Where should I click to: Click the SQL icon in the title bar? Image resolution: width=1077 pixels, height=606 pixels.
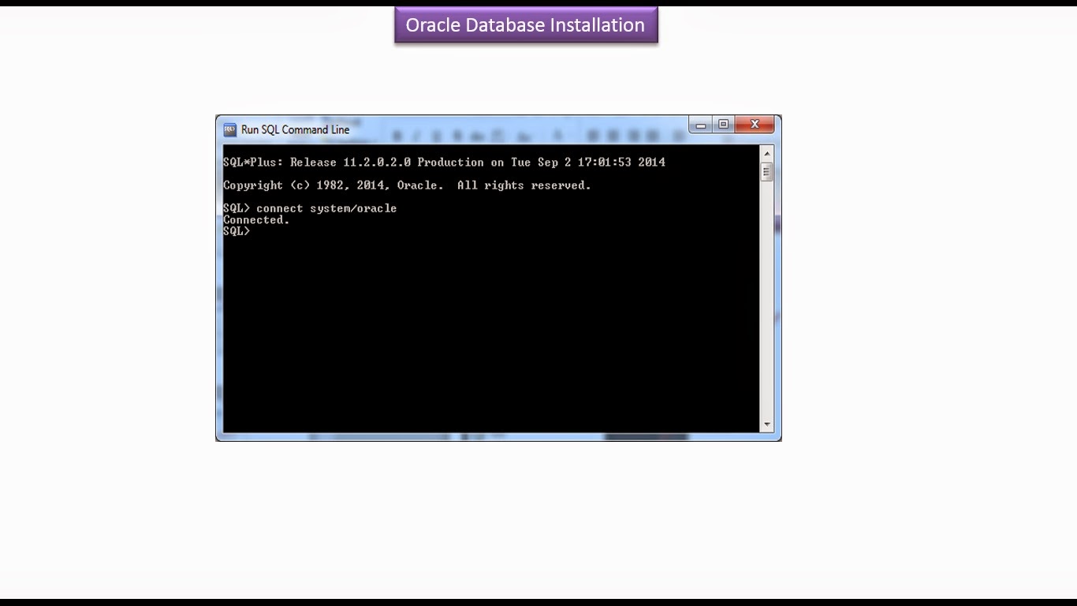click(x=229, y=129)
